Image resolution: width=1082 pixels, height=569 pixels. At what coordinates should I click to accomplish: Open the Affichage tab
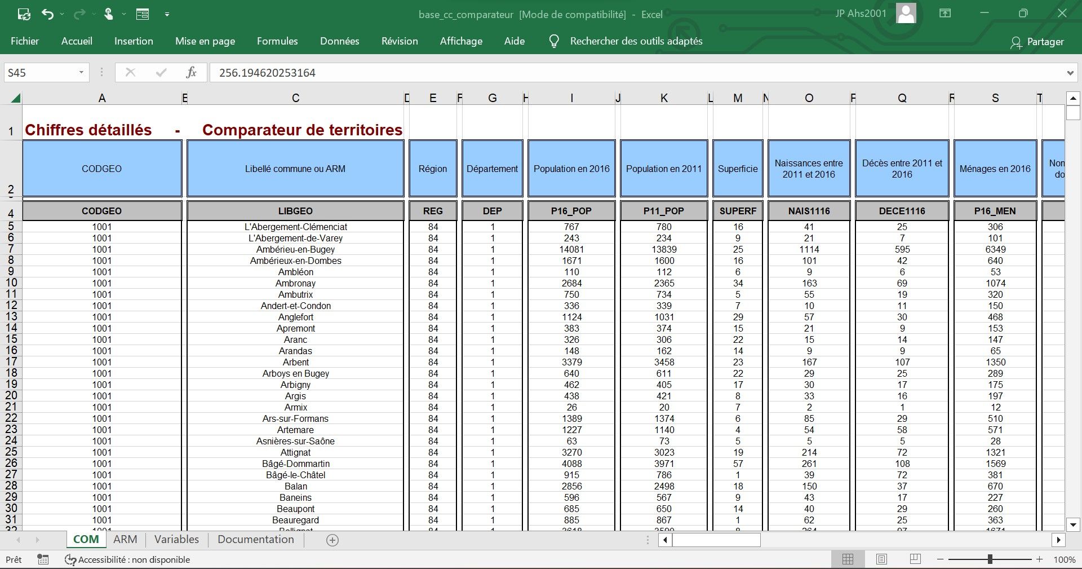click(461, 41)
